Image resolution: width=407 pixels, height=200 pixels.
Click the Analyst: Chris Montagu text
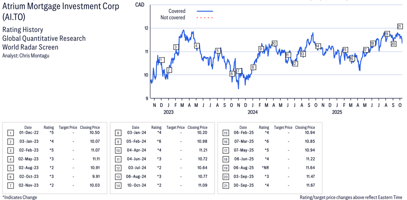[x=26, y=56]
